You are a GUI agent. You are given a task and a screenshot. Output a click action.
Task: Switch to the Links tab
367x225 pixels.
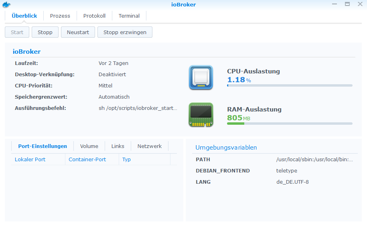[118, 146]
